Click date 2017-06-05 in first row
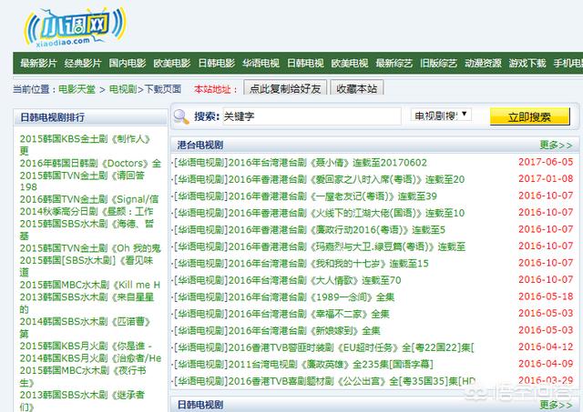The width and height of the screenshot is (583, 412). [x=546, y=162]
